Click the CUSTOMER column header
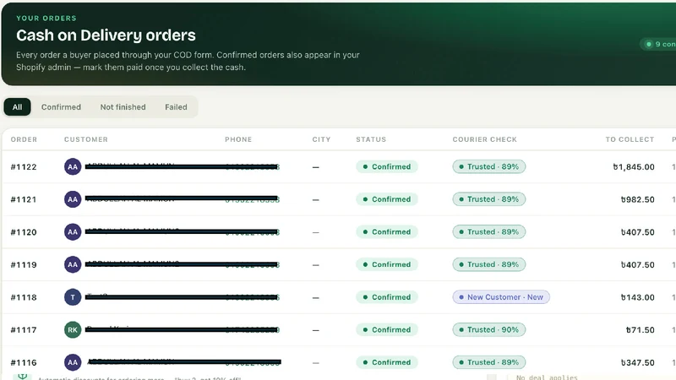Image resolution: width=676 pixels, height=380 pixels. [86, 139]
